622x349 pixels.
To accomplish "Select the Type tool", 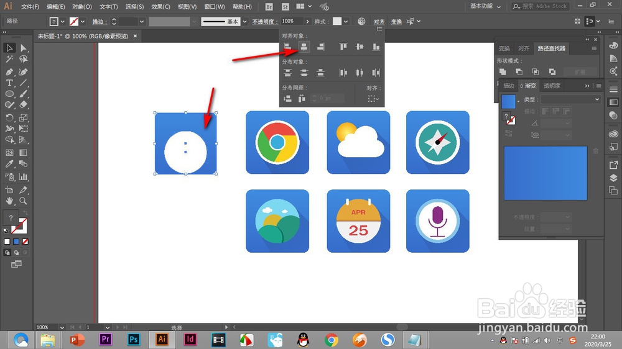I will click(x=9, y=83).
